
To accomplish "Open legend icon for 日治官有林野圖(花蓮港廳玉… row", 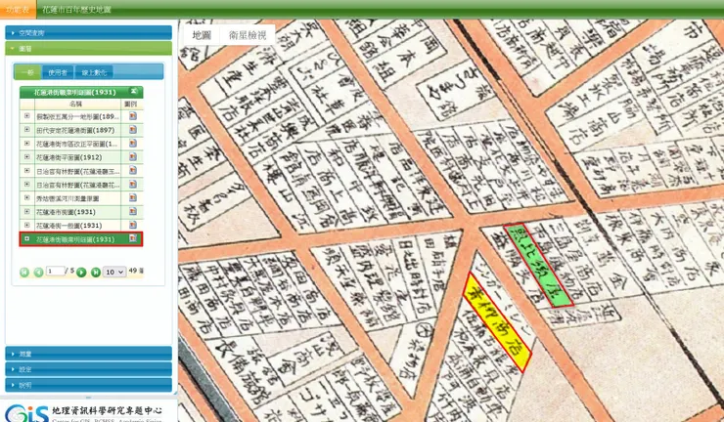I will (132, 171).
